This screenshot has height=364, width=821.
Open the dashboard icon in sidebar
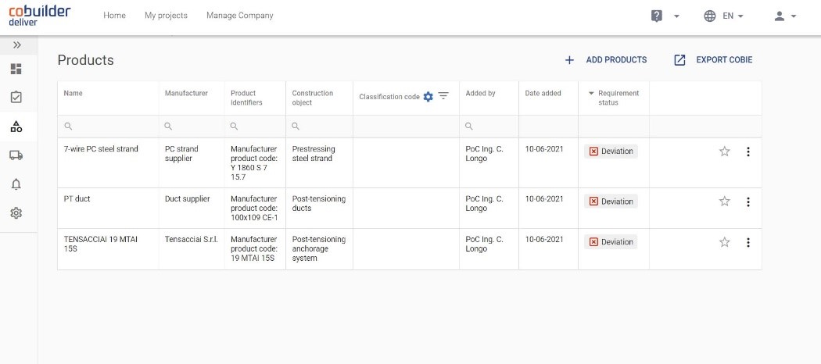coord(16,69)
